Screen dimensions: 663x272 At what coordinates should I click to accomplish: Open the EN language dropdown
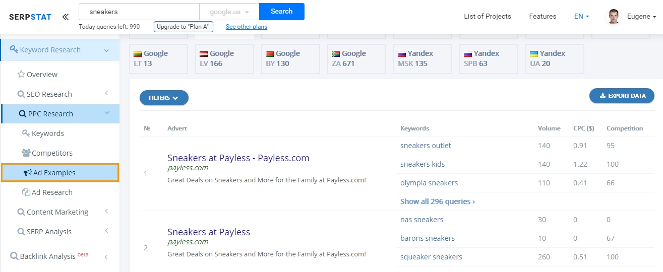pyautogui.click(x=581, y=16)
